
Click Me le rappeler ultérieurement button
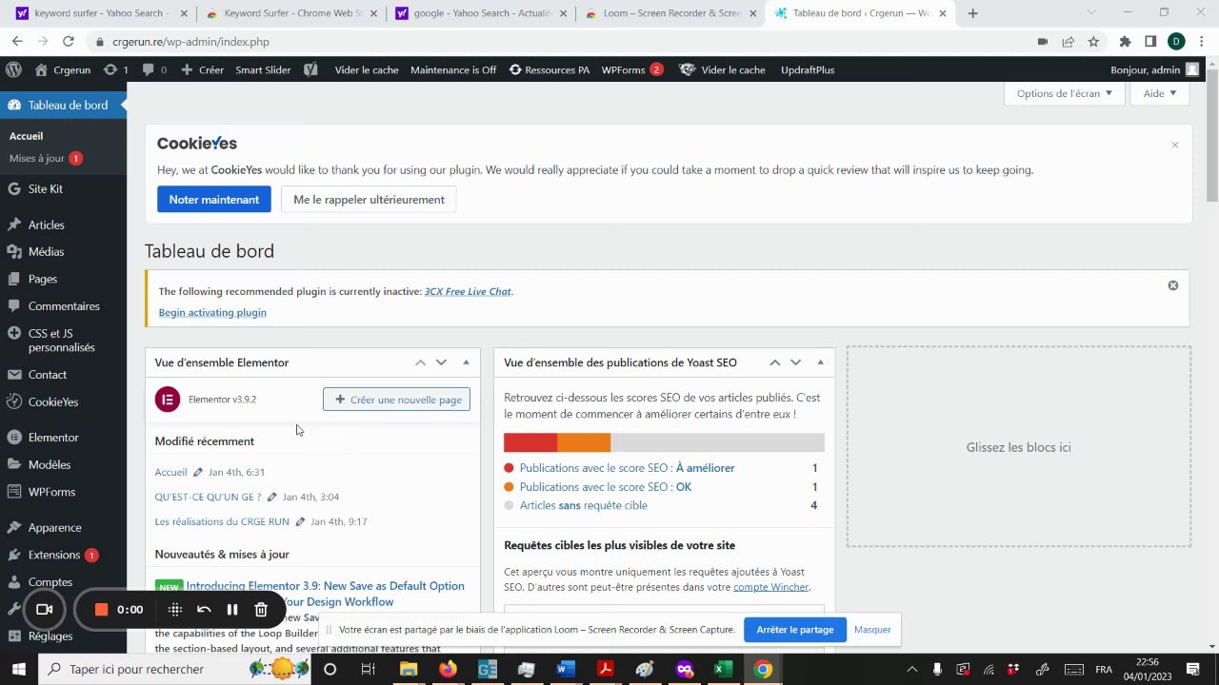tap(369, 200)
